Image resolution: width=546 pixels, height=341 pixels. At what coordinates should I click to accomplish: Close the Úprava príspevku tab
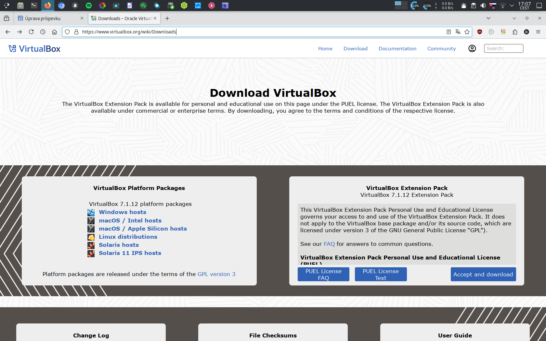tap(82, 19)
